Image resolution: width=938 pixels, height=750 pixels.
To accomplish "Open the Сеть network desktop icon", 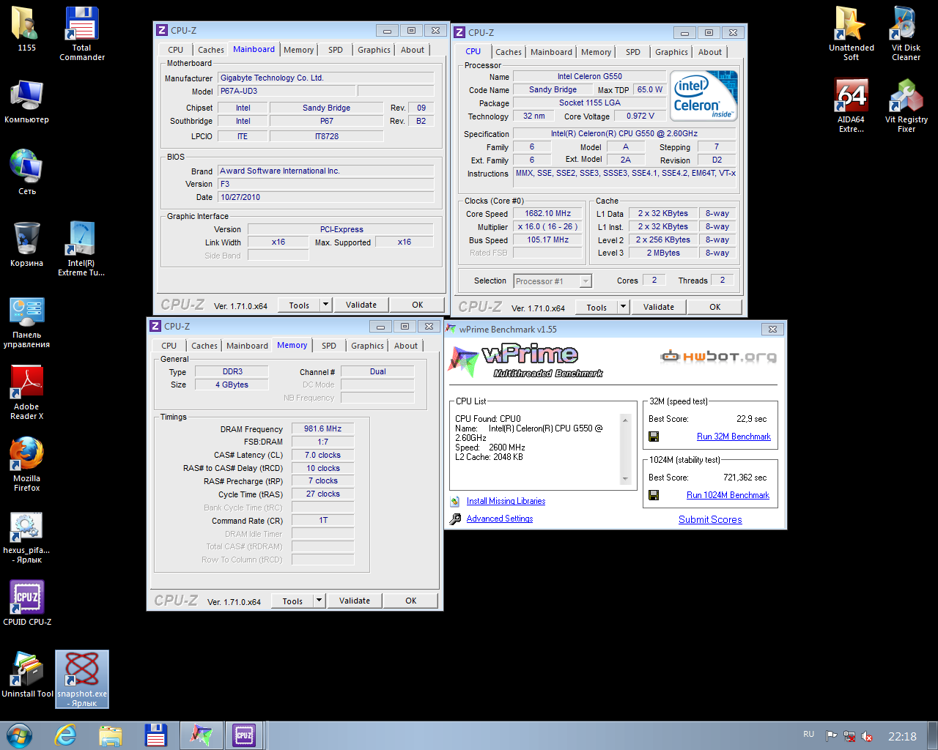I will point(26,173).
